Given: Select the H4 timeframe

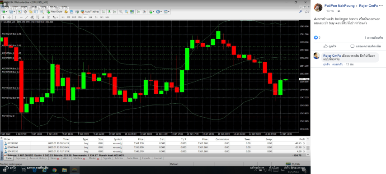Looking at the screenshot, I should 90,17.
